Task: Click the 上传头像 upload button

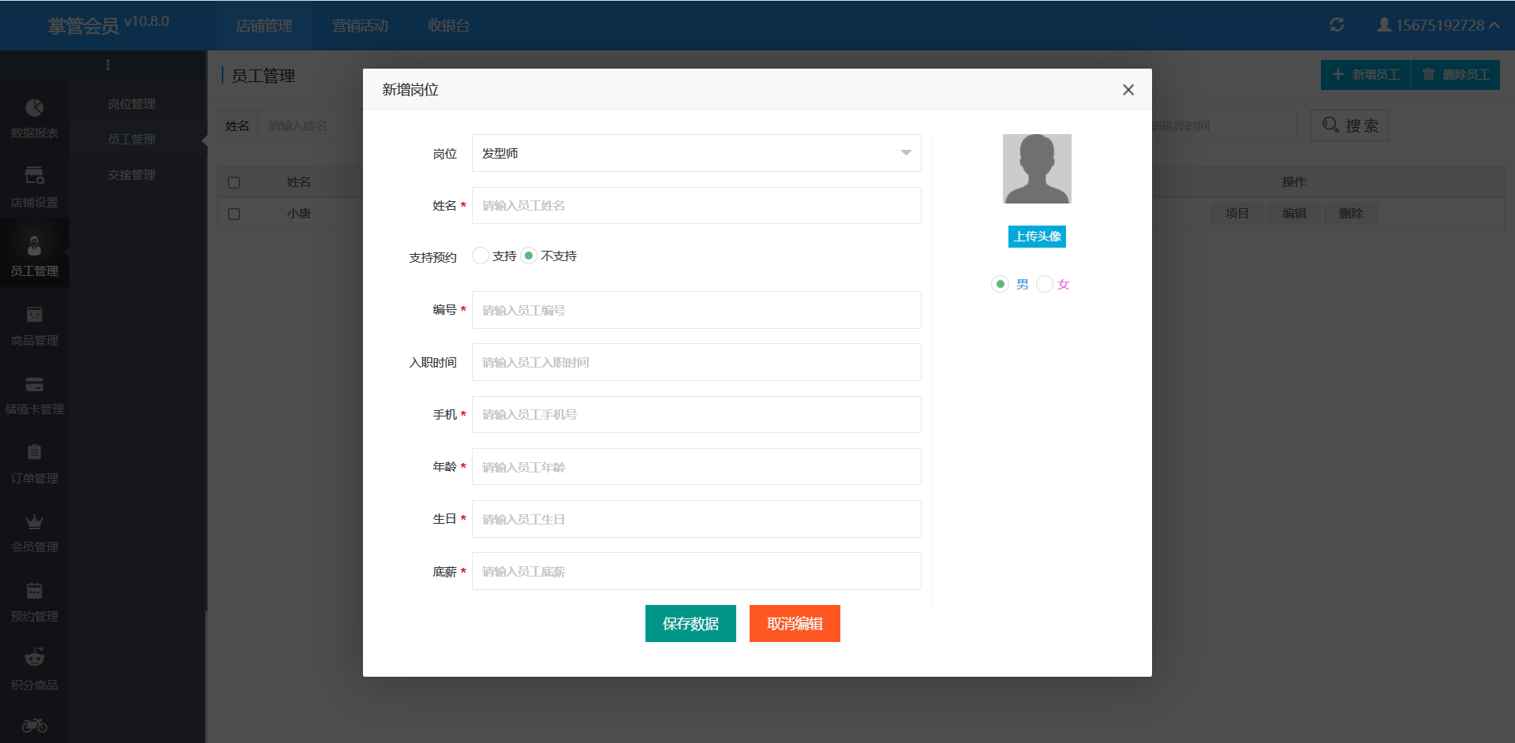Action: (x=1037, y=237)
